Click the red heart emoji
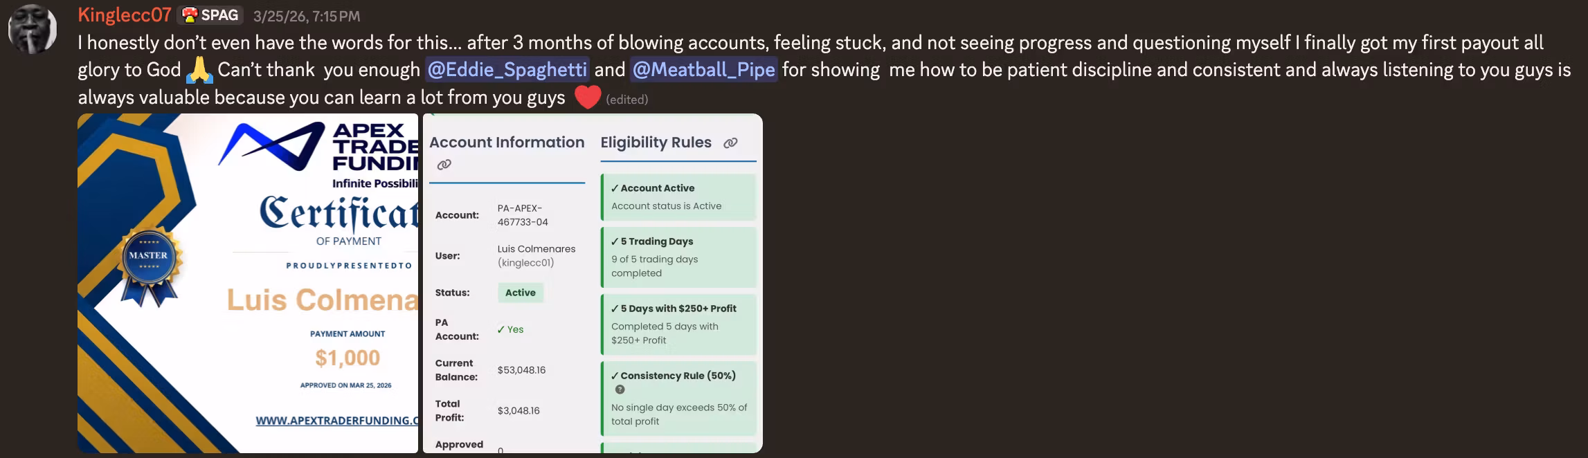Viewport: 1588px width, 458px height. [x=587, y=97]
